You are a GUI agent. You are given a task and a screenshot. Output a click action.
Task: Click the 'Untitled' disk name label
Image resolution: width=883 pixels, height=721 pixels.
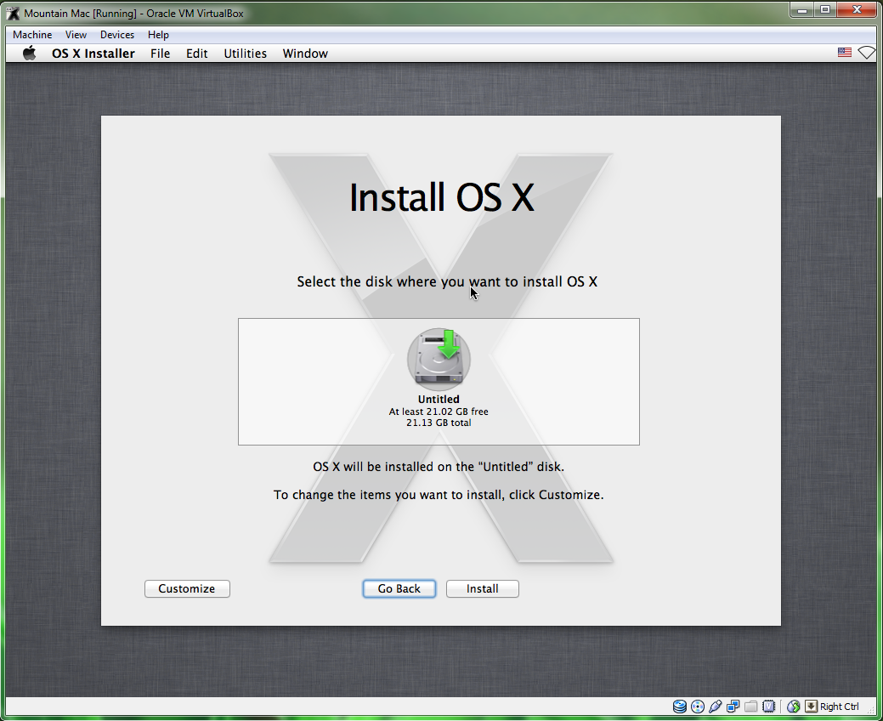pos(439,400)
